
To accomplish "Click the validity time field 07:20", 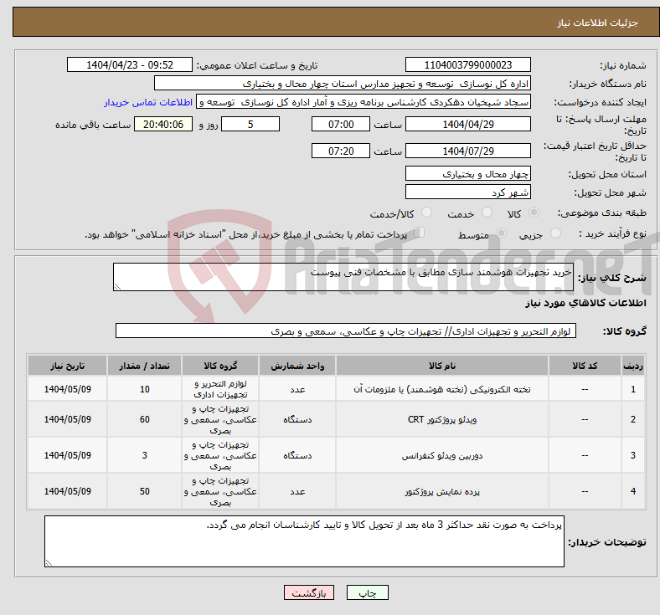I will click(341, 151).
